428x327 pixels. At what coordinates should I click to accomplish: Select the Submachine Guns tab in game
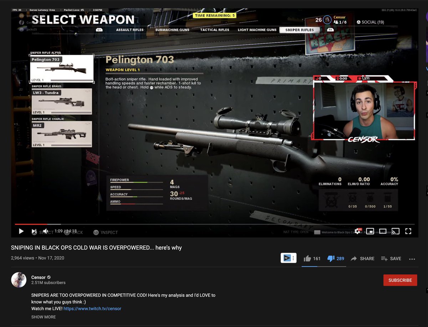172,30
